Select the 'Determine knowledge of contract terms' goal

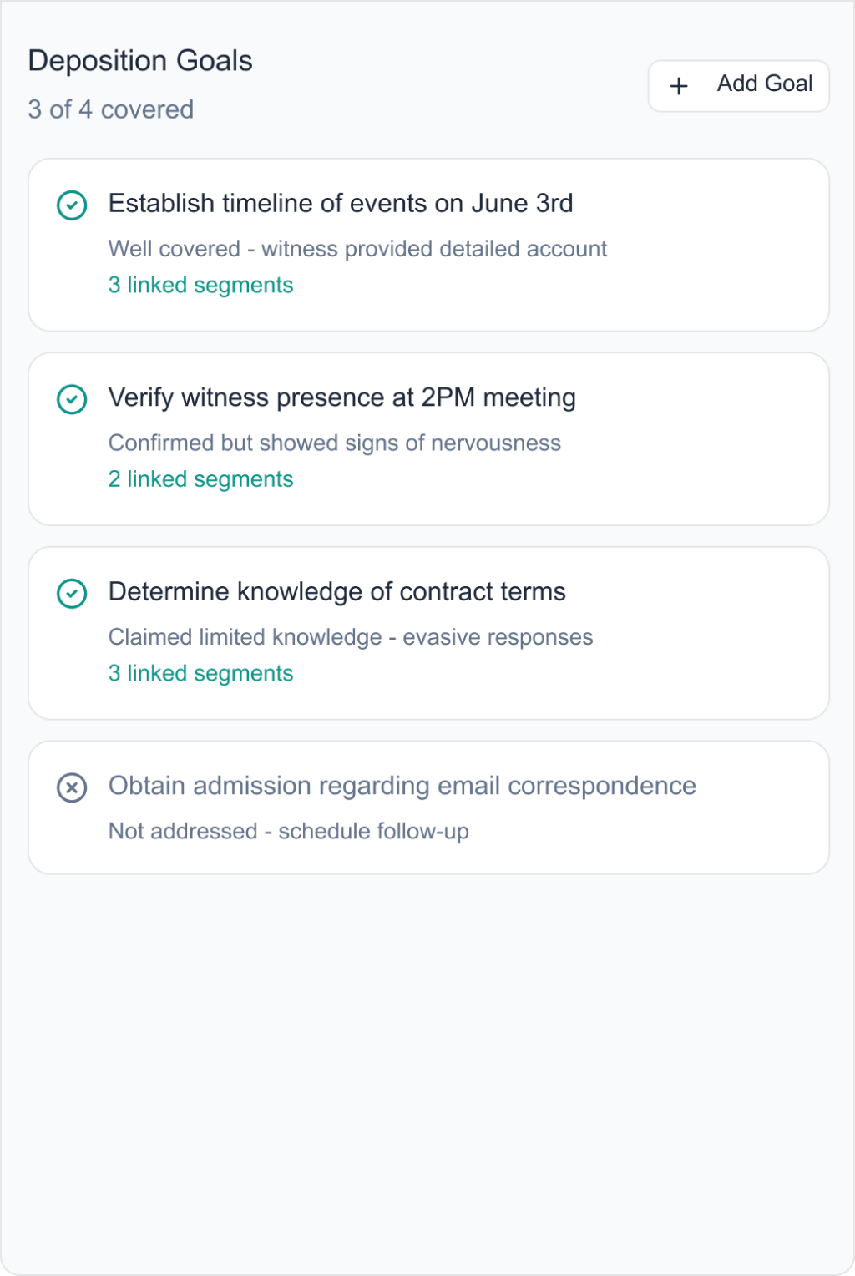click(336, 592)
